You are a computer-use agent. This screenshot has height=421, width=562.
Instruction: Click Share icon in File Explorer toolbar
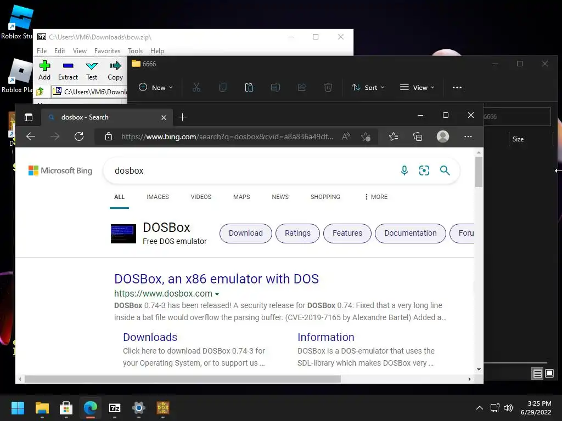click(302, 87)
